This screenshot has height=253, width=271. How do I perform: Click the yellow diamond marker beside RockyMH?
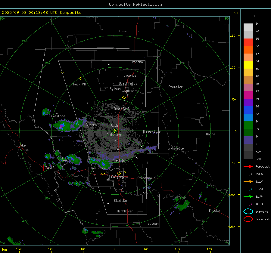tap(80, 79)
